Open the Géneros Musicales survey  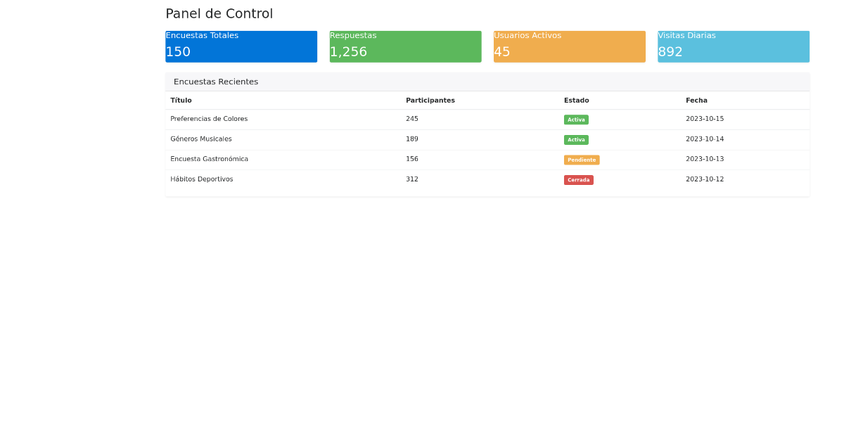(200, 139)
